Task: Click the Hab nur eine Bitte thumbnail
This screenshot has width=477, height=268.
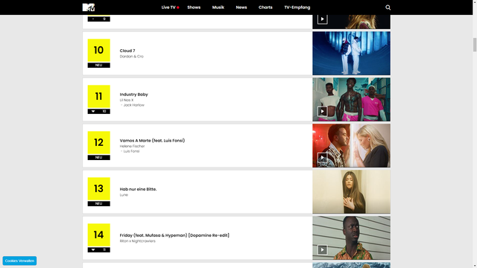Action: pos(351,192)
